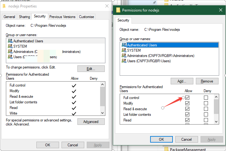Click OK in Permissions for nodejs

click(x=161, y=139)
